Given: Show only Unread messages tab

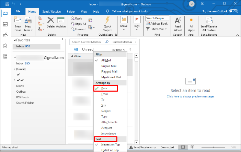Looking at the screenshot, I should (x=88, y=49).
